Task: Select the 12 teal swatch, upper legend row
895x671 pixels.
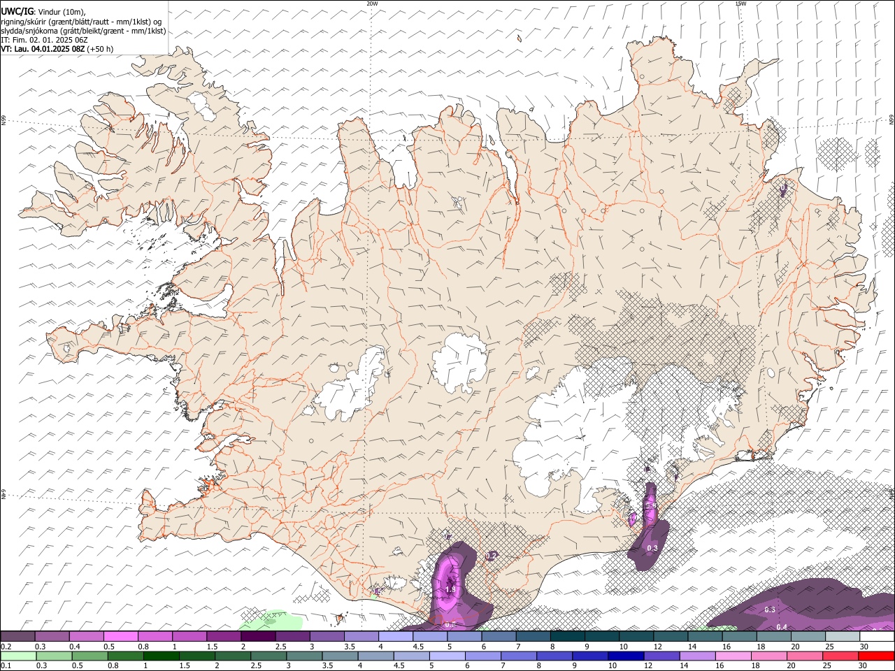Action: tap(671, 637)
